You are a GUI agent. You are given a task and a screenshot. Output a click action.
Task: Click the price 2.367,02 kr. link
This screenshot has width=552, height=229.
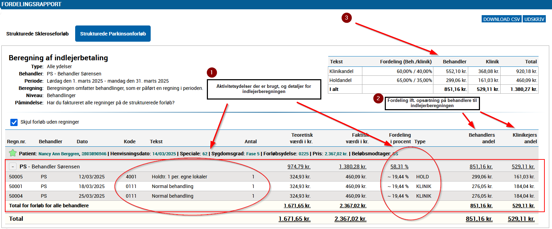tap(336, 154)
